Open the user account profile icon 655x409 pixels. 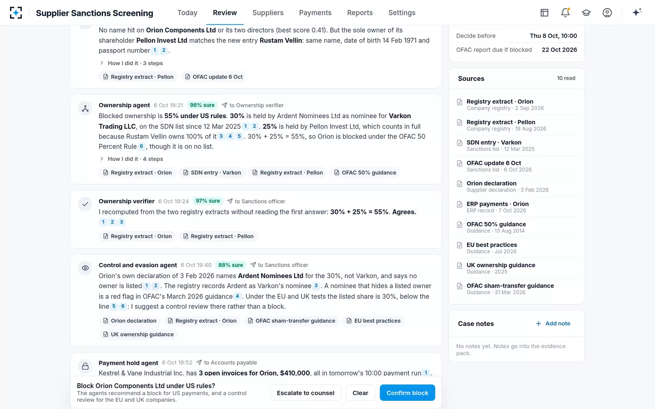pyautogui.click(x=607, y=13)
